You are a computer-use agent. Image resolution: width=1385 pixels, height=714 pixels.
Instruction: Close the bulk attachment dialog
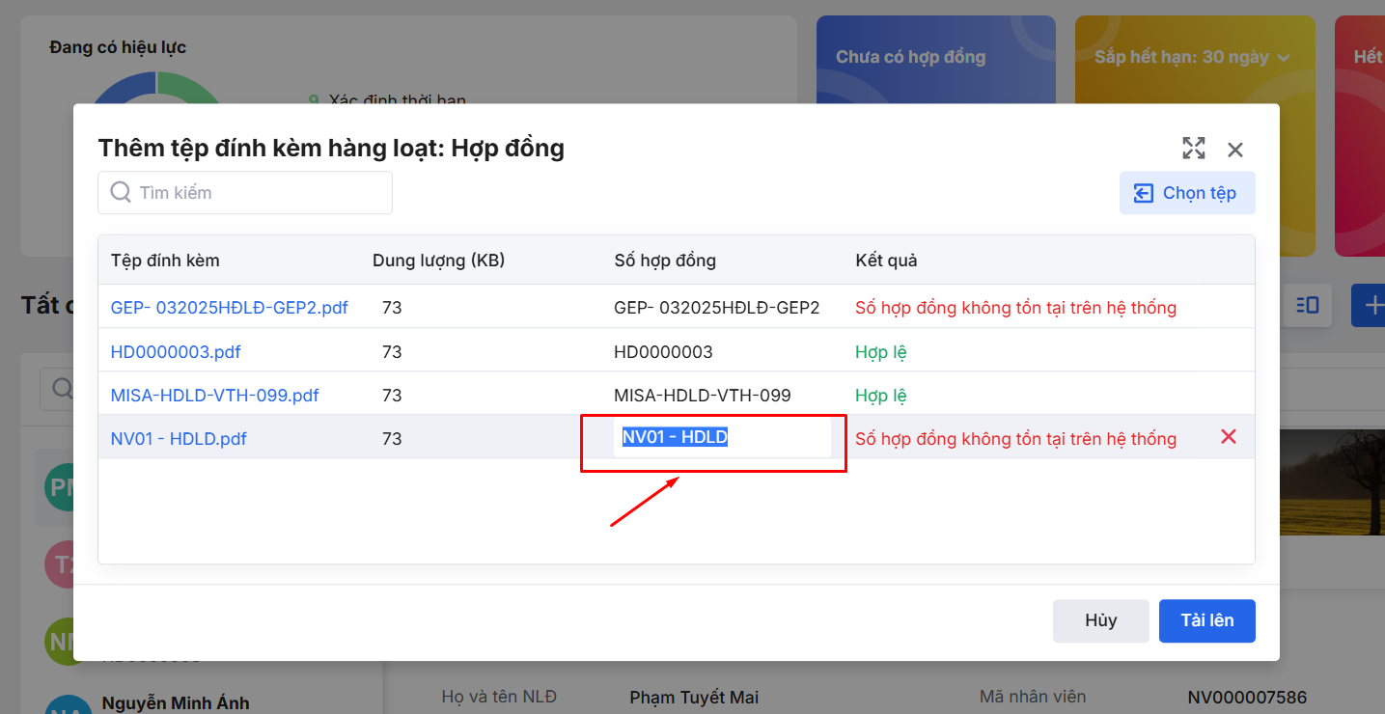click(x=1235, y=150)
